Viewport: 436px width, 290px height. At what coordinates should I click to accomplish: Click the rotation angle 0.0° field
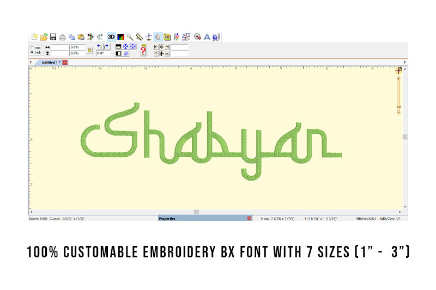(x=103, y=53)
